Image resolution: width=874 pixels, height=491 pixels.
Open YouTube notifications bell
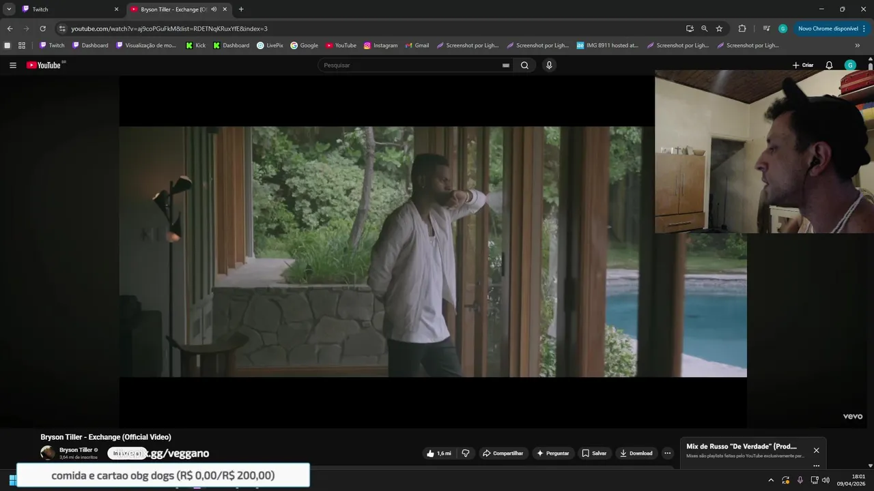pos(829,65)
